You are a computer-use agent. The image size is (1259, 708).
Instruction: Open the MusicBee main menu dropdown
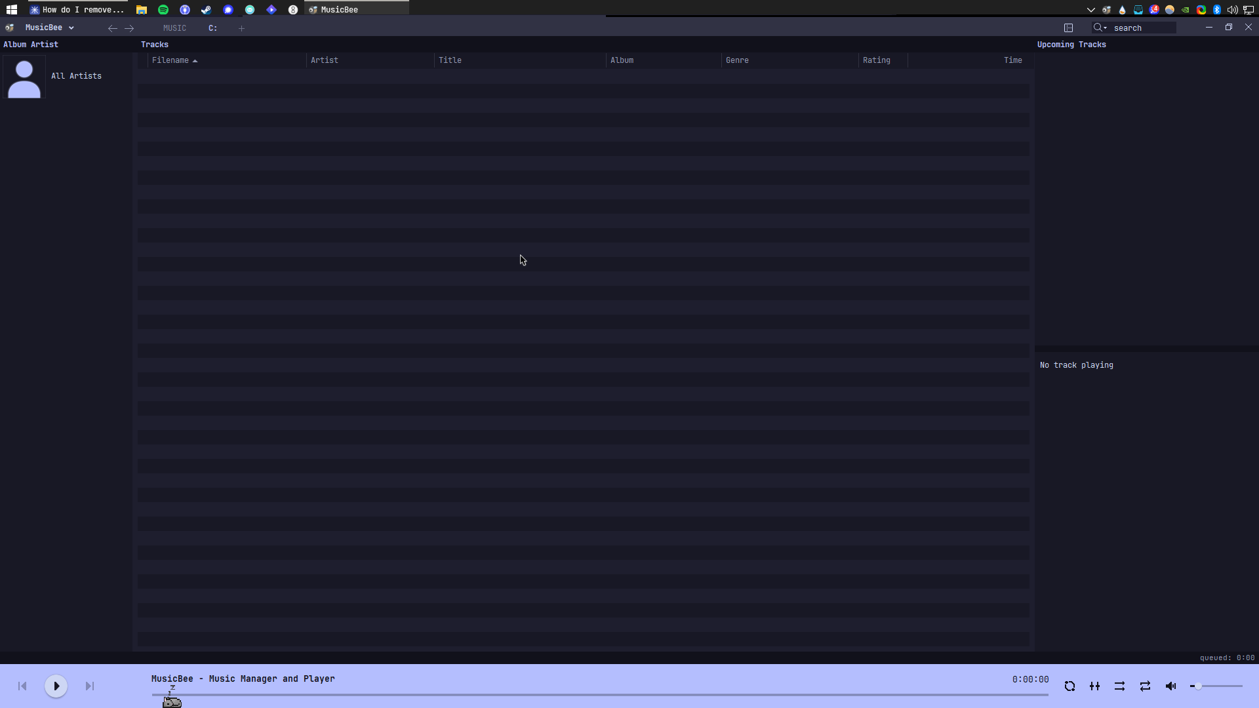[50, 28]
